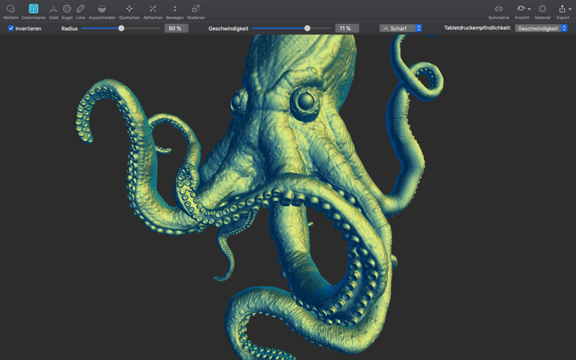
Task: Choose the Glatt smoothing tool
Action: coord(53,9)
